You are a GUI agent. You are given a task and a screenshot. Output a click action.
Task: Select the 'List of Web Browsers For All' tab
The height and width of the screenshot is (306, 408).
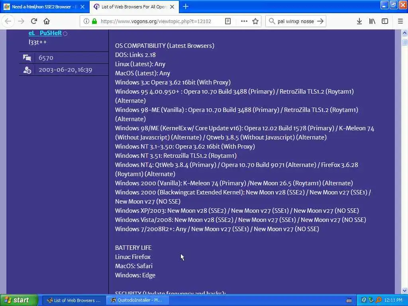click(x=134, y=7)
